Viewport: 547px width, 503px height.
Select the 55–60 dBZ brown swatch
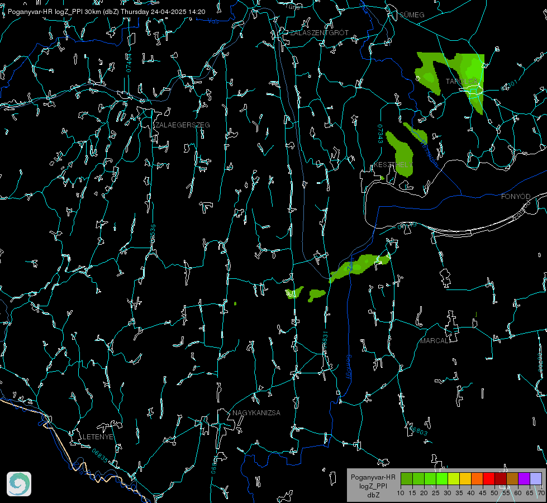(512, 478)
